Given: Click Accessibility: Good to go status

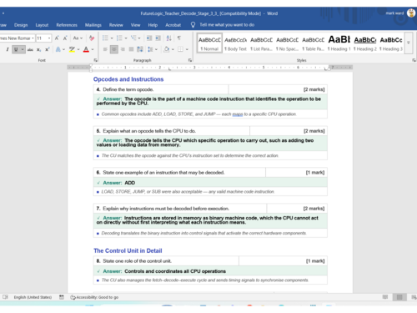Looking at the screenshot, I should coord(94,297).
